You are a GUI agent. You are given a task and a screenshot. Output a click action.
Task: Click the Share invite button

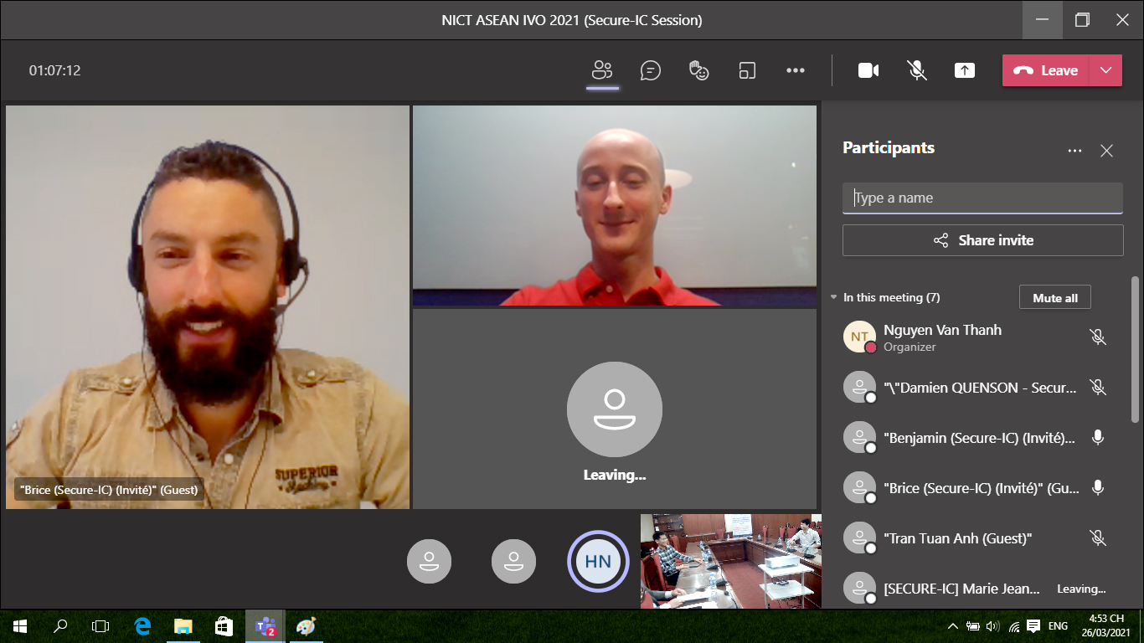pos(982,240)
